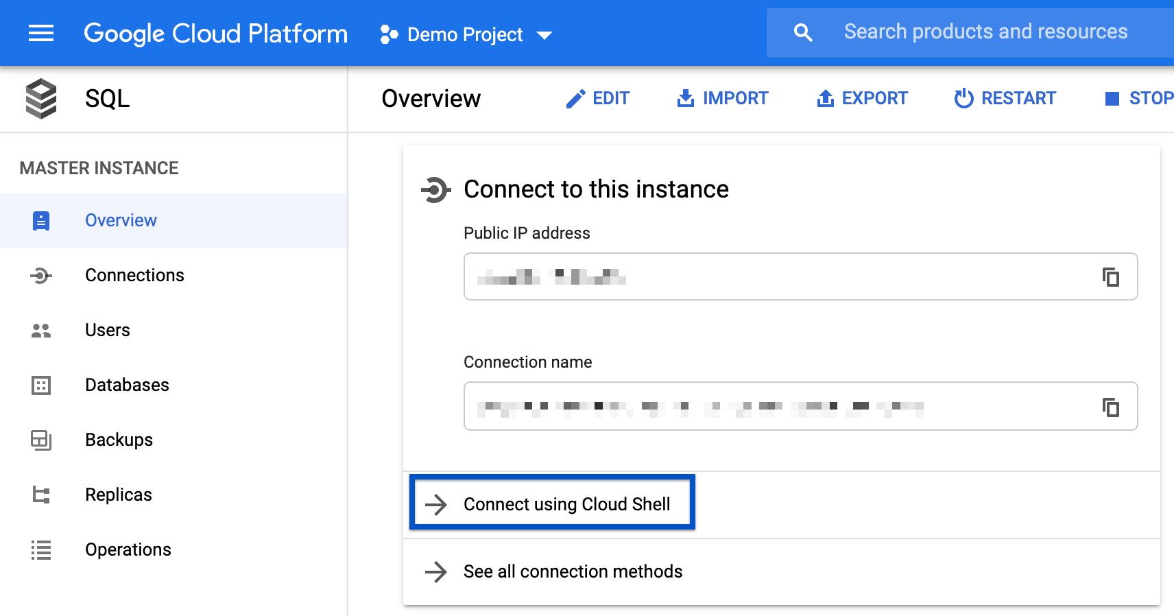Screen dimensions: 1174x616
Task: Click the Operations list icon
Action: [x=41, y=550]
